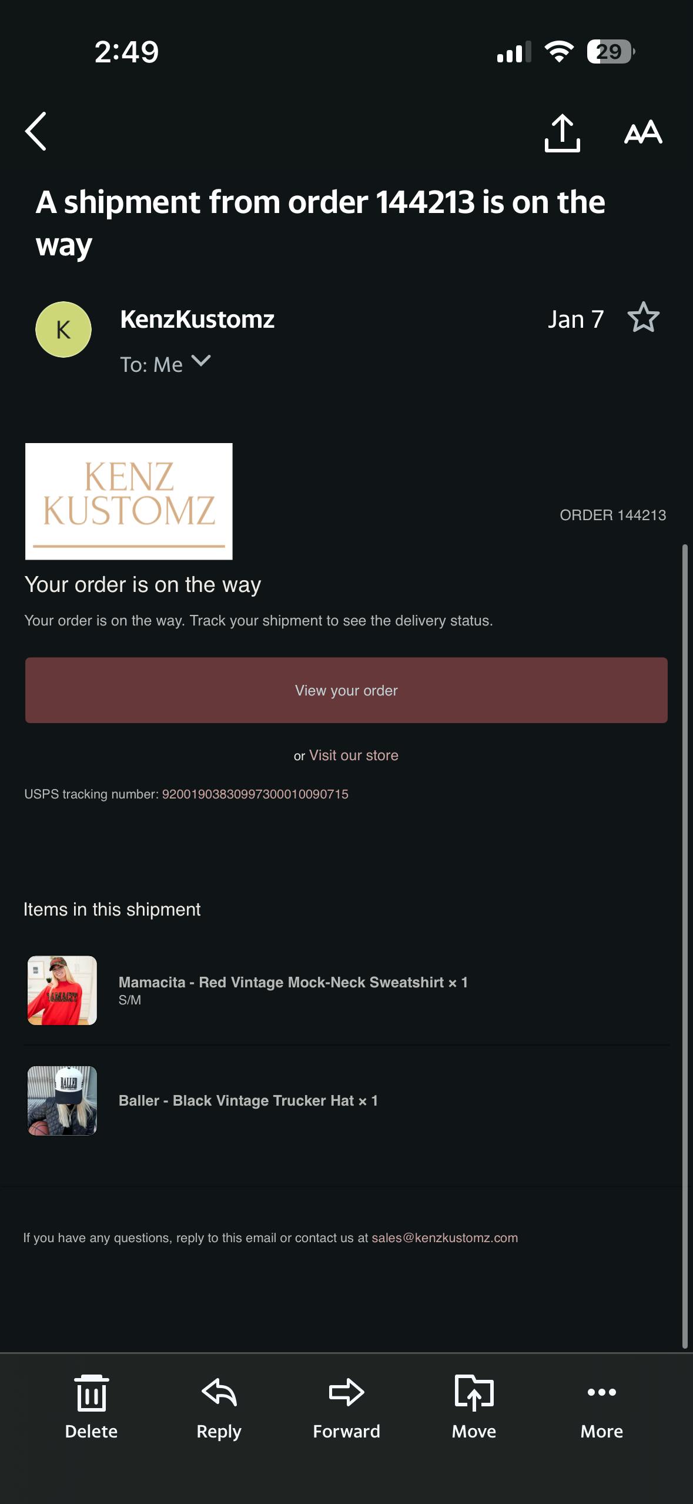This screenshot has width=693, height=1504.
Task: Tap the KenzKustomz sender avatar
Action: point(63,330)
